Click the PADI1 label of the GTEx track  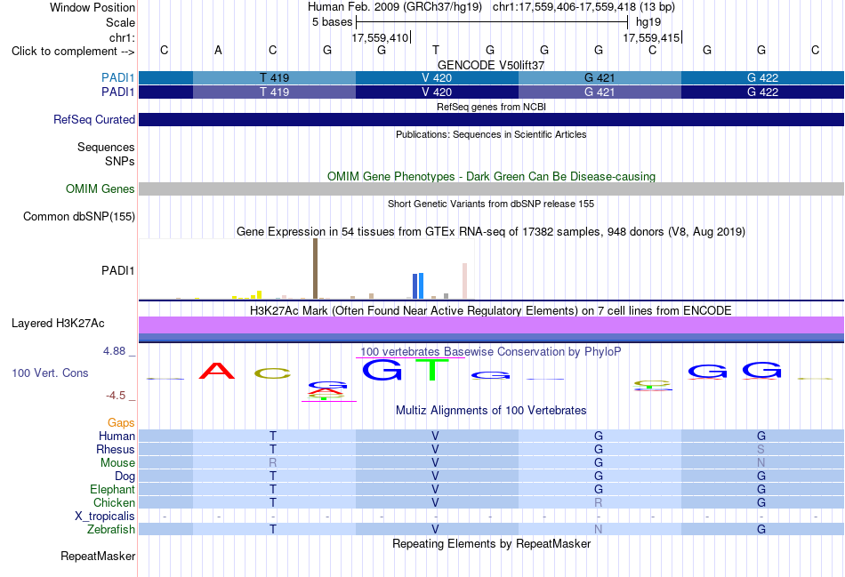coord(117,270)
